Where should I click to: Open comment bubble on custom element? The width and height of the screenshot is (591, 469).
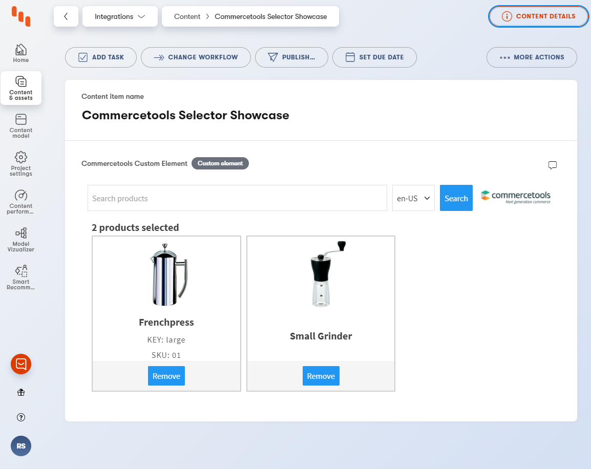click(x=553, y=165)
